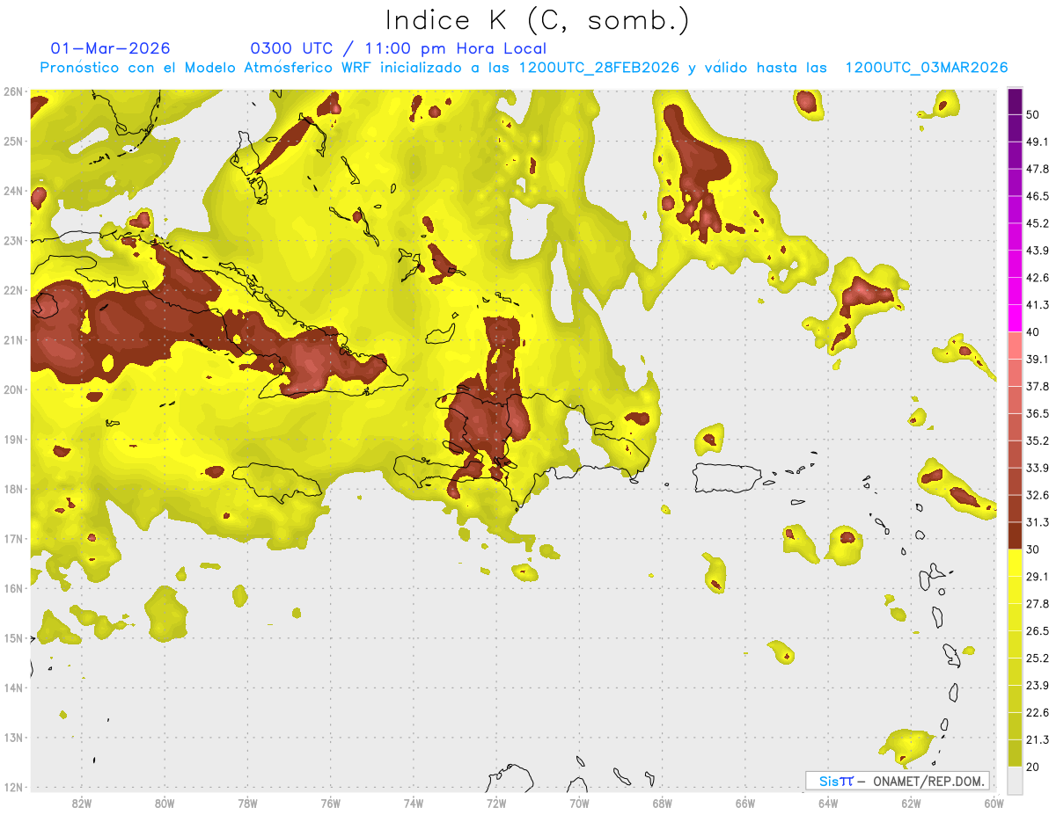Click the '78W' longitude label
1056x815 pixels.
[x=248, y=804]
